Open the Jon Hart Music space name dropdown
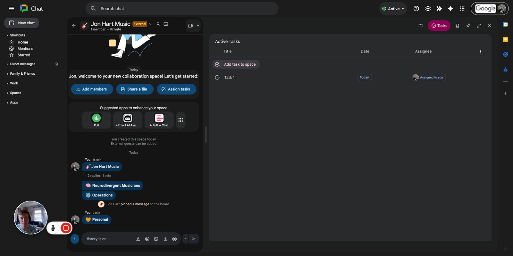The image size is (513, 256). click(x=150, y=24)
